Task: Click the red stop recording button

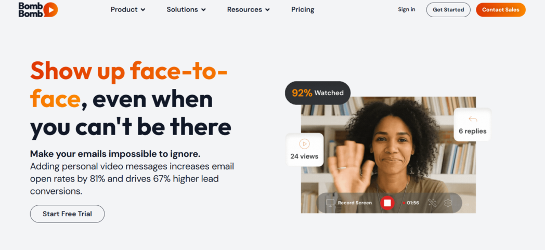Action: [x=387, y=203]
